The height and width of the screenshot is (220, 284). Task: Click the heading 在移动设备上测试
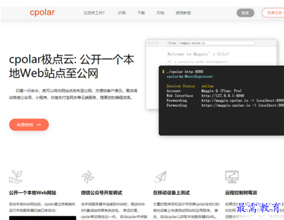(171, 193)
